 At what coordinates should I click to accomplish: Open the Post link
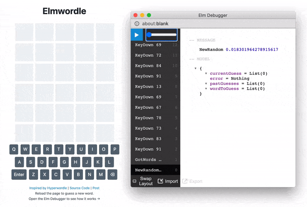point(96,188)
